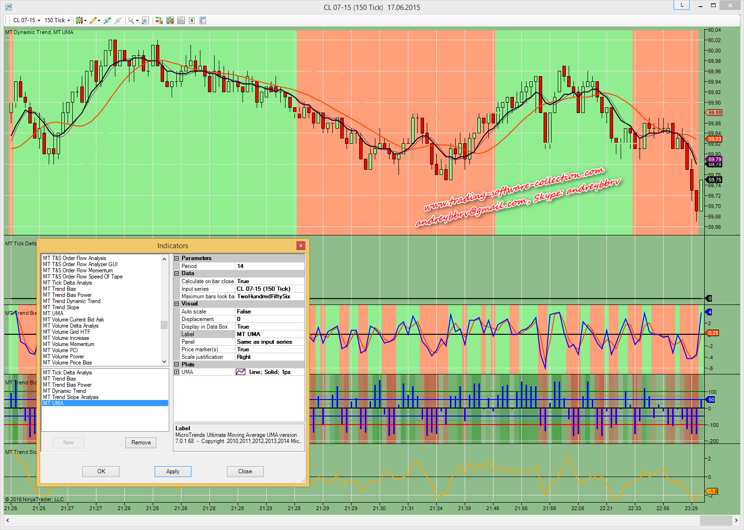Click the zoom in magnifier icon
Screen dimensions: 744x530
click(x=108, y=20)
